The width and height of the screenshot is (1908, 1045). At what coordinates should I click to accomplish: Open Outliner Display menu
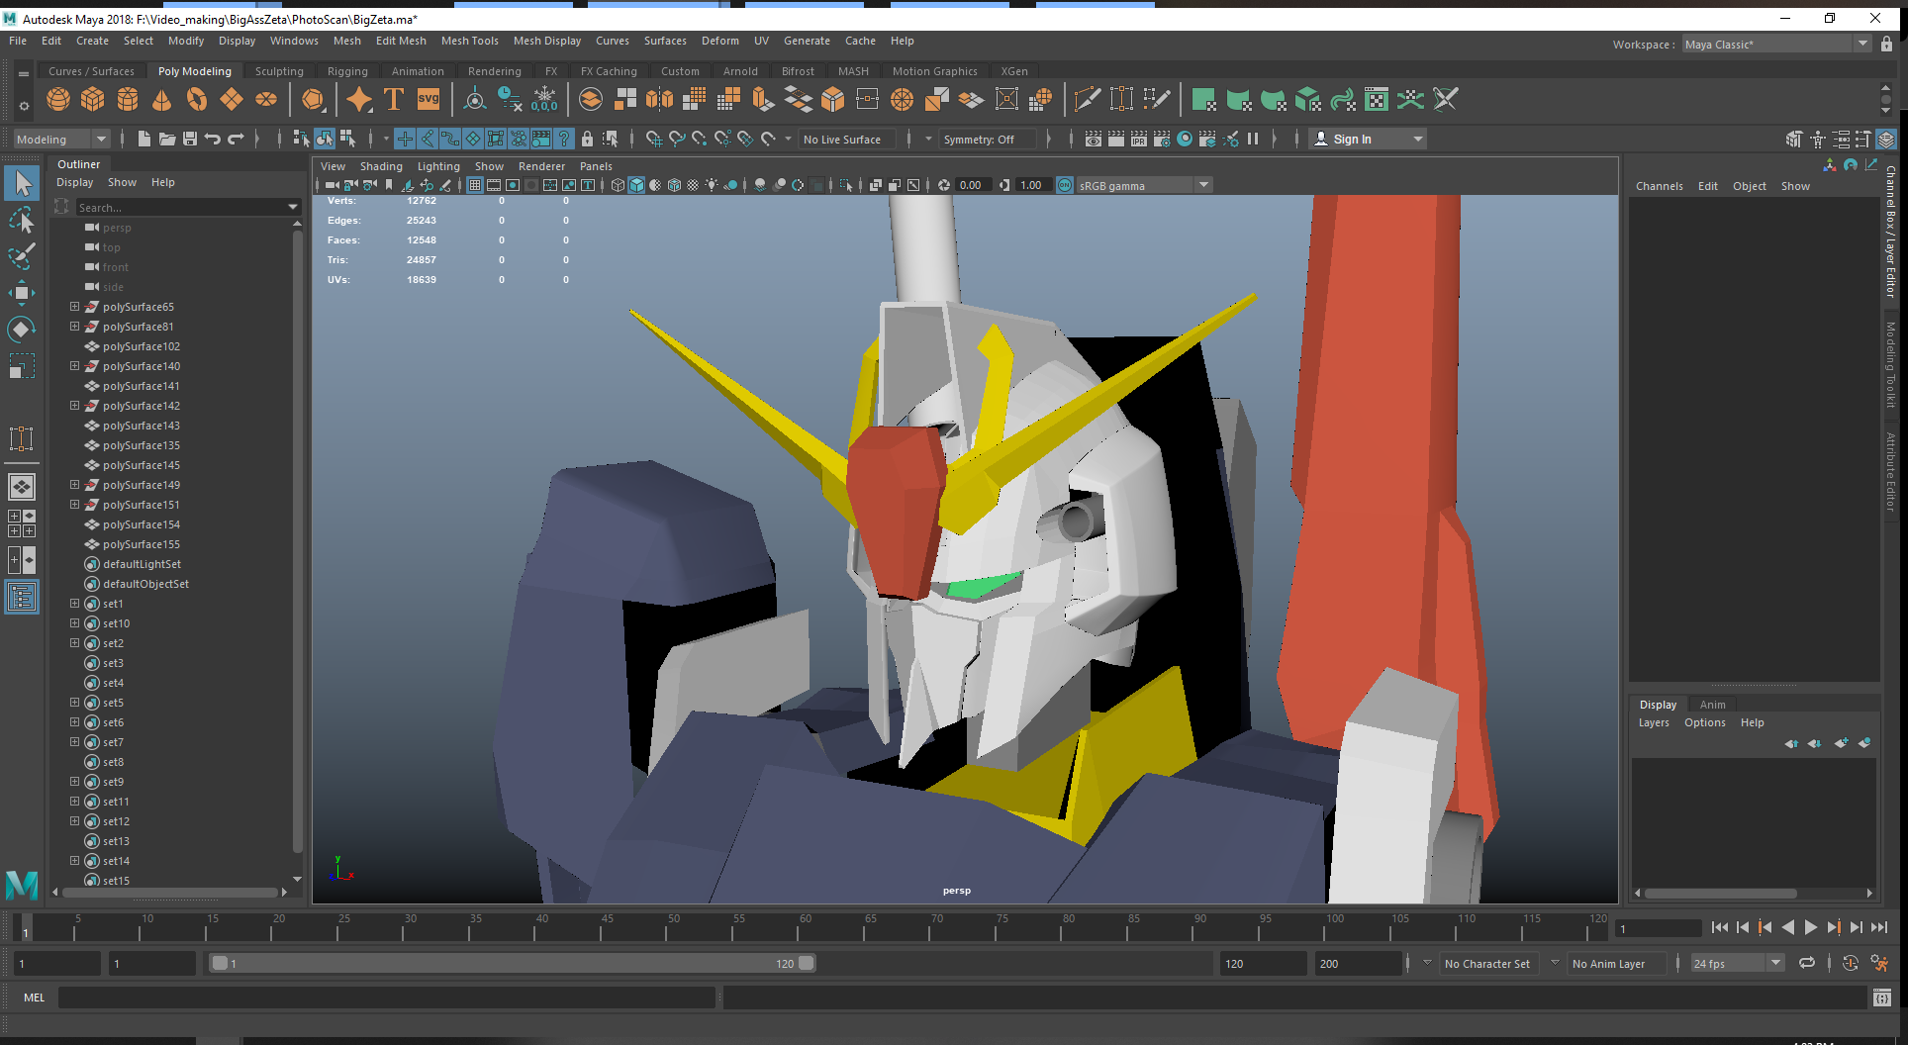click(x=74, y=183)
